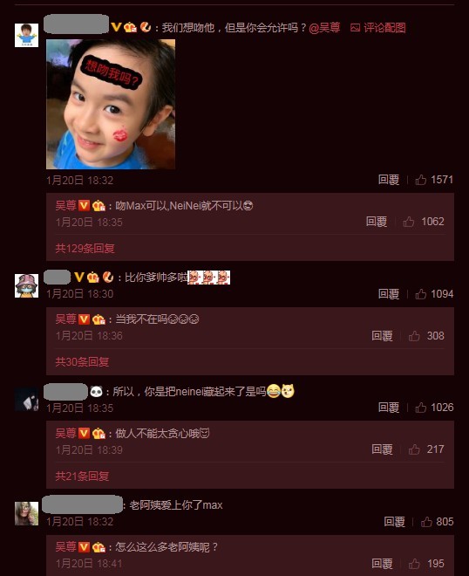Like the comment with 1094 likes
This screenshot has width=469, height=576.
click(420, 294)
